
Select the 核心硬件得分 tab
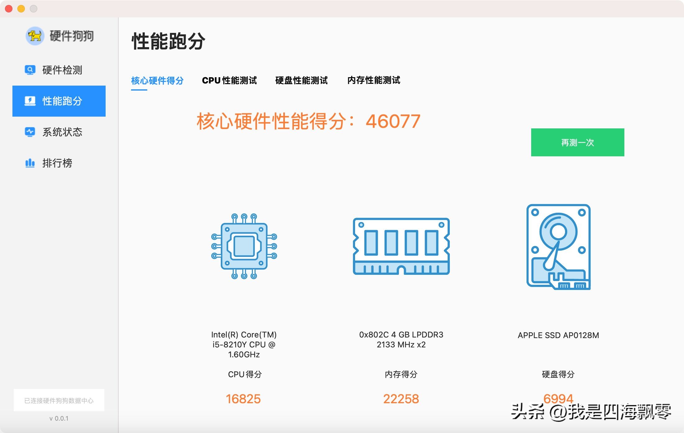click(157, 81)
